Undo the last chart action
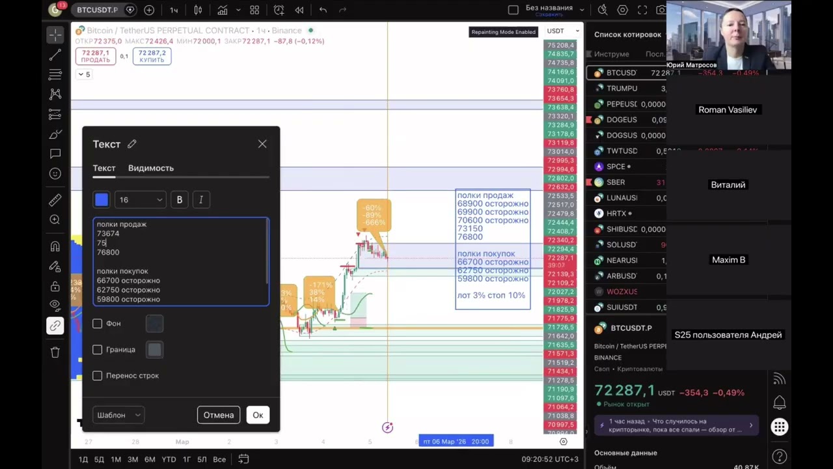The image size is (833, 469). [x=323, y=10]
